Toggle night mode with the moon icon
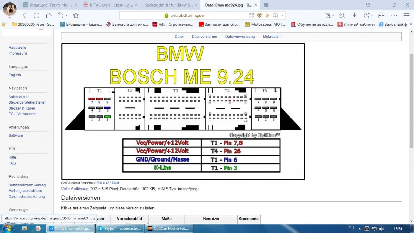This screenshot has width=414, height=233. [367, 15]
